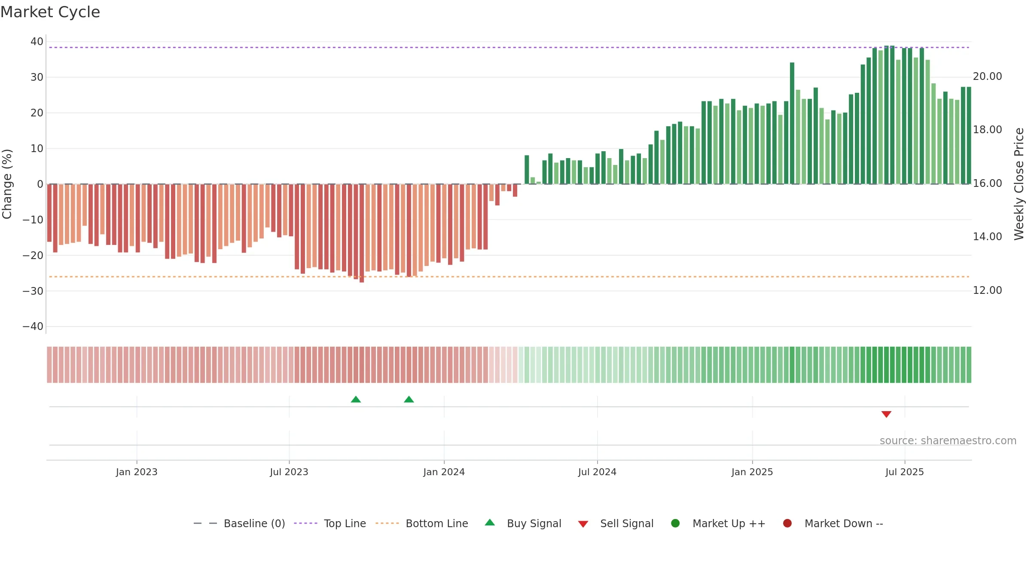The image size is (1031, 580).
Task: Click the Jan 2023 axis label
Action: click(137, 472)
